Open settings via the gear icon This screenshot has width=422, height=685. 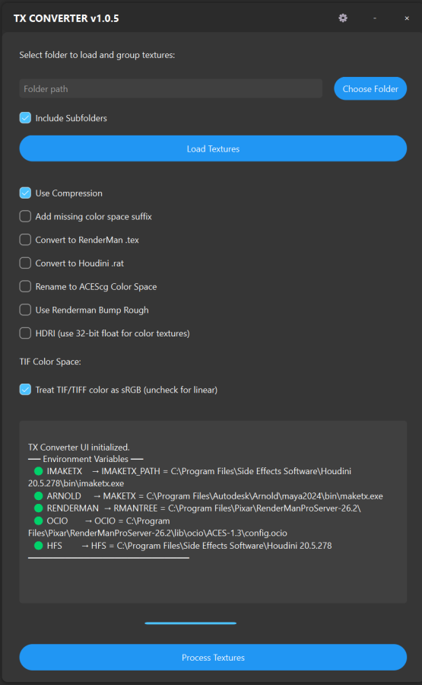tap(343, 18)
